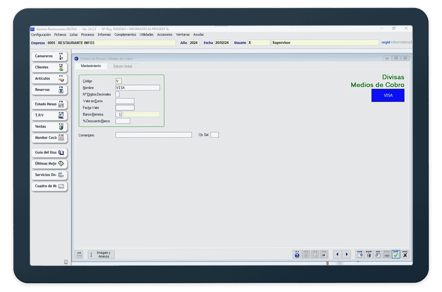The height and width of the screenshot is (292, 442).
Task: Open the Camareros sidebar shortcut
Action: point(49,56)
